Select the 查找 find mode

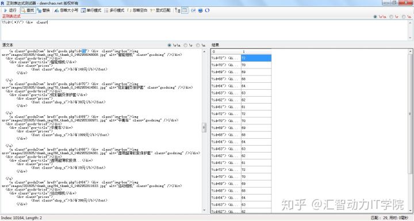click(28, 10)
